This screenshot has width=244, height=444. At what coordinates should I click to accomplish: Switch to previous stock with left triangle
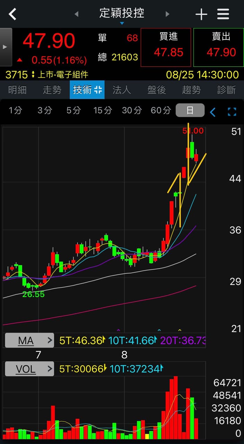(x=77, y=14)
